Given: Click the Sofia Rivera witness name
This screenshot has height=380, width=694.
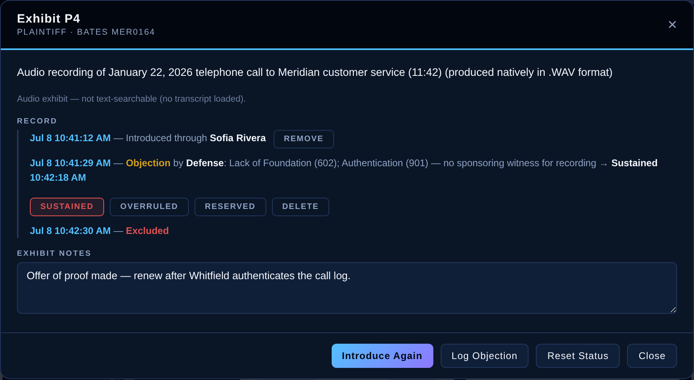Looking at the screenshot, I should [238, 138].
